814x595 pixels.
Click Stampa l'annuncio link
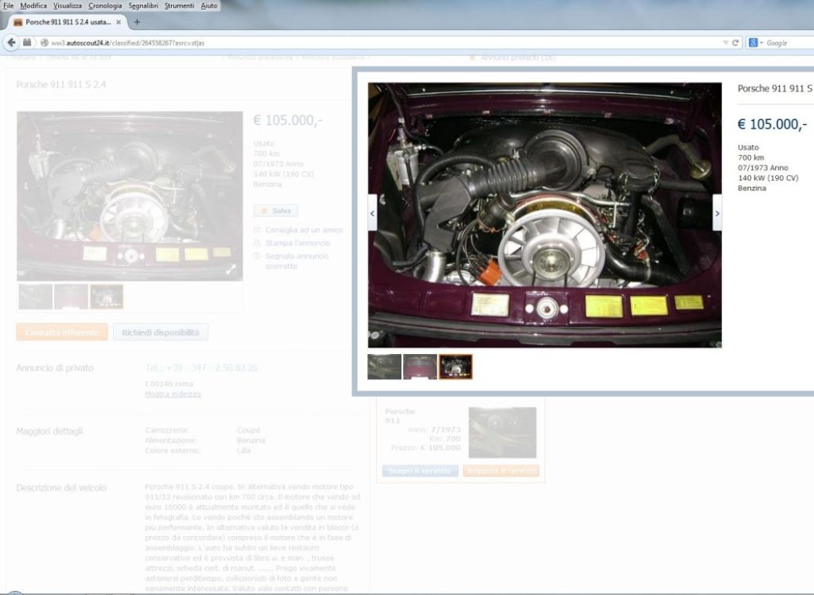point(297,243)
